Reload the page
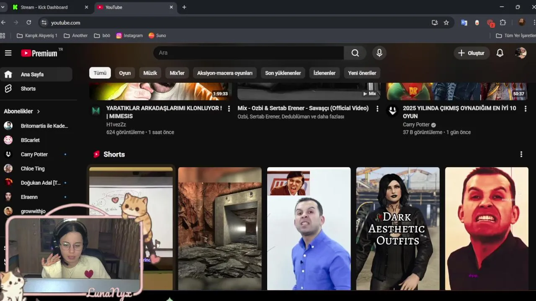The width and height of the screenshot is (536, 301). point(28,23)
